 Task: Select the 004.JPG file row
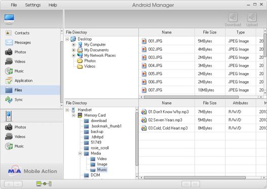point(201,65)
